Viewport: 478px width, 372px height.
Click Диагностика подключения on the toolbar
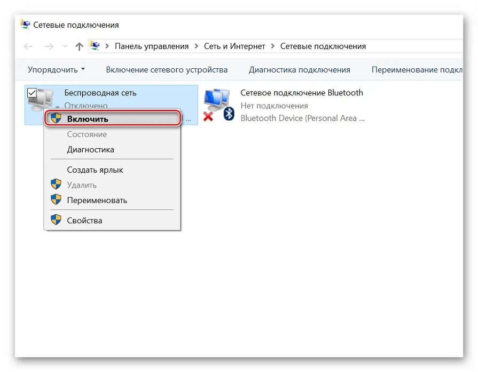(299, 69)
